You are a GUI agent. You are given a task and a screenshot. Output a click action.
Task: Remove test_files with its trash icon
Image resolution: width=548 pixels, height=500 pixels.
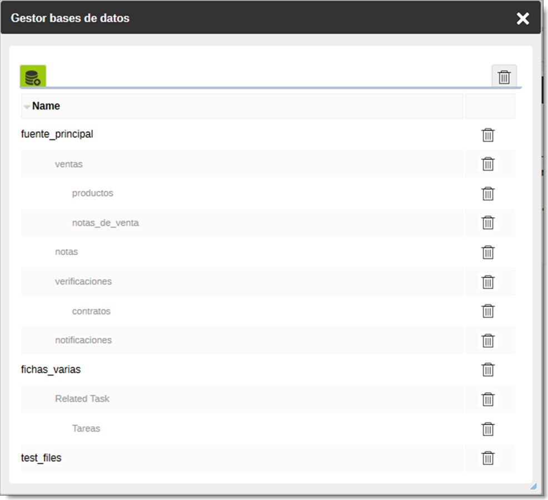[x=487, y=458]
